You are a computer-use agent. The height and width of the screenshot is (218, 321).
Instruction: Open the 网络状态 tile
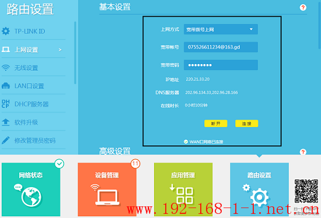pos(31,189)
